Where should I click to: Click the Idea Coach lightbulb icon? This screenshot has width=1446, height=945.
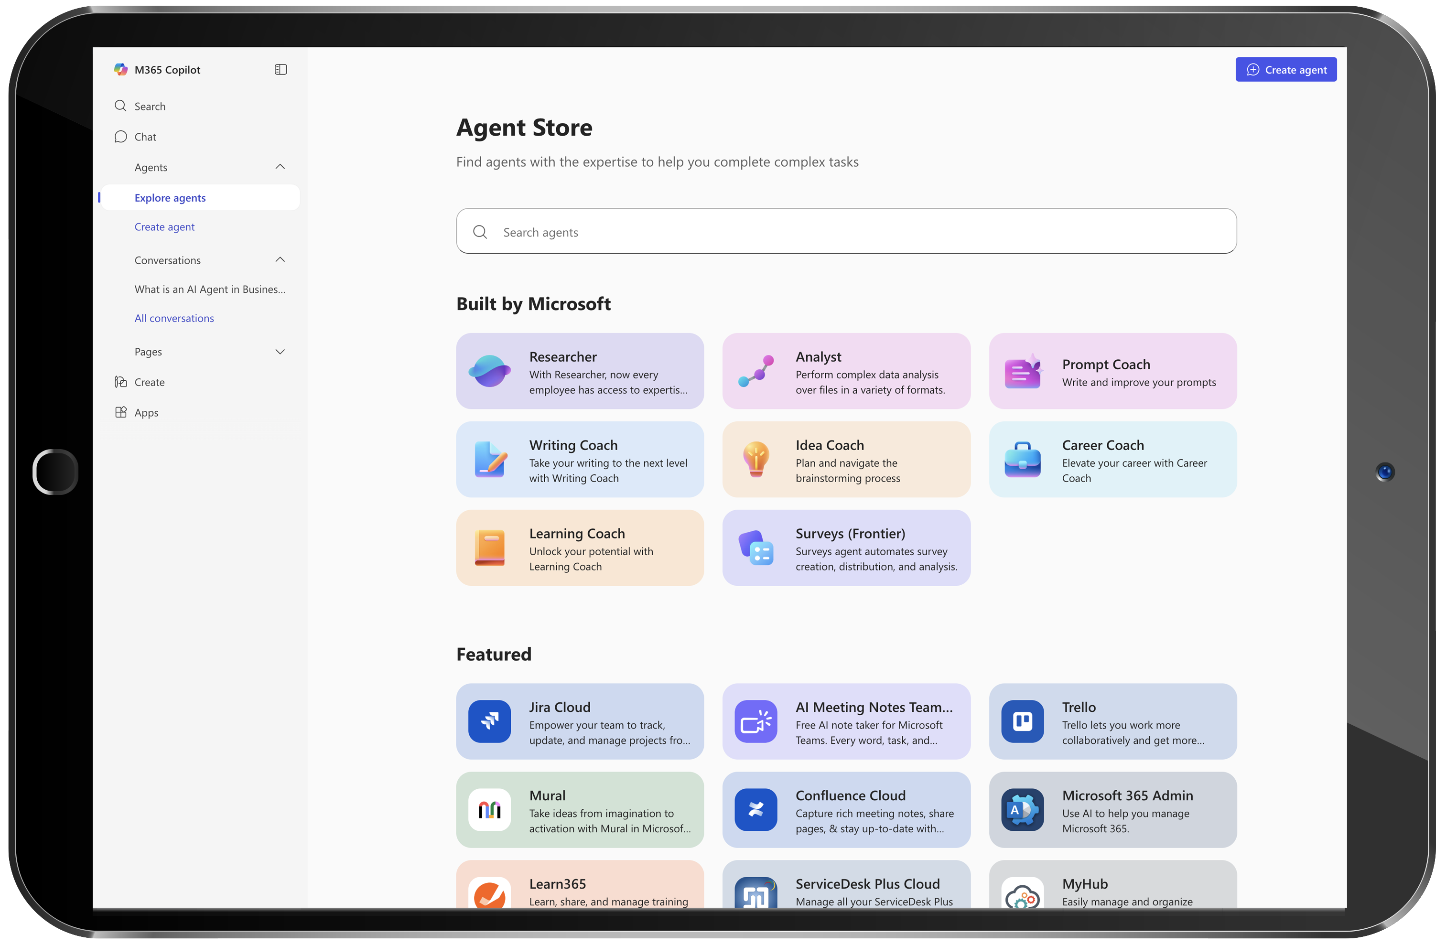click(756, 459)
